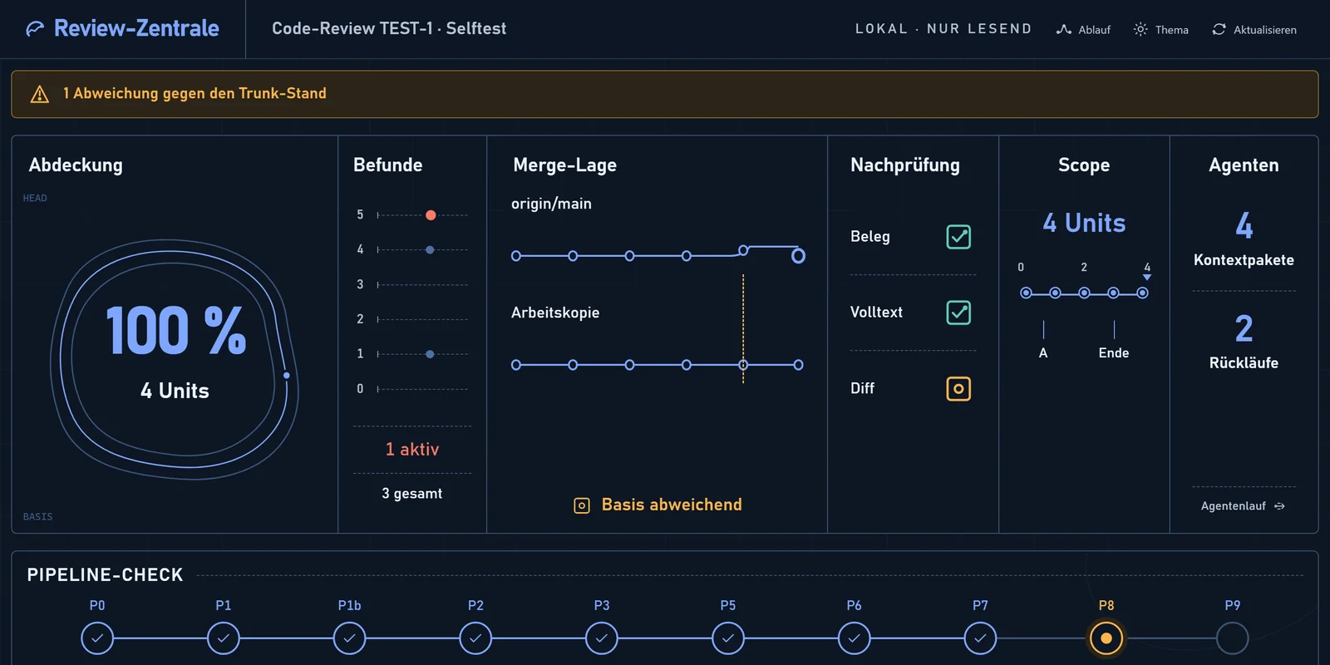
Task: Click the 'Ende' scope marker label
Action: pyautogui.click(x=1114, y=353)
